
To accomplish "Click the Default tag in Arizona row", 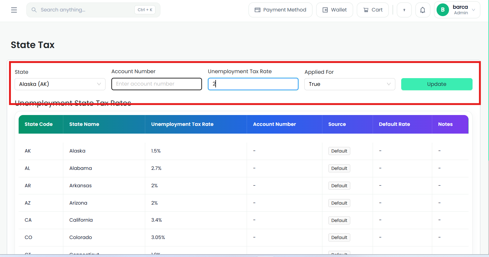I will [339, 203].
